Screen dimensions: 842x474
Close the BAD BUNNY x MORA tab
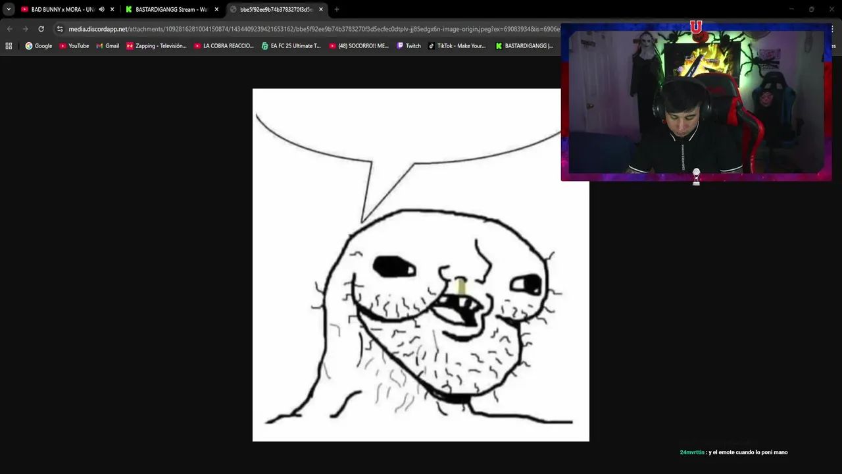(x=112, y=9)
